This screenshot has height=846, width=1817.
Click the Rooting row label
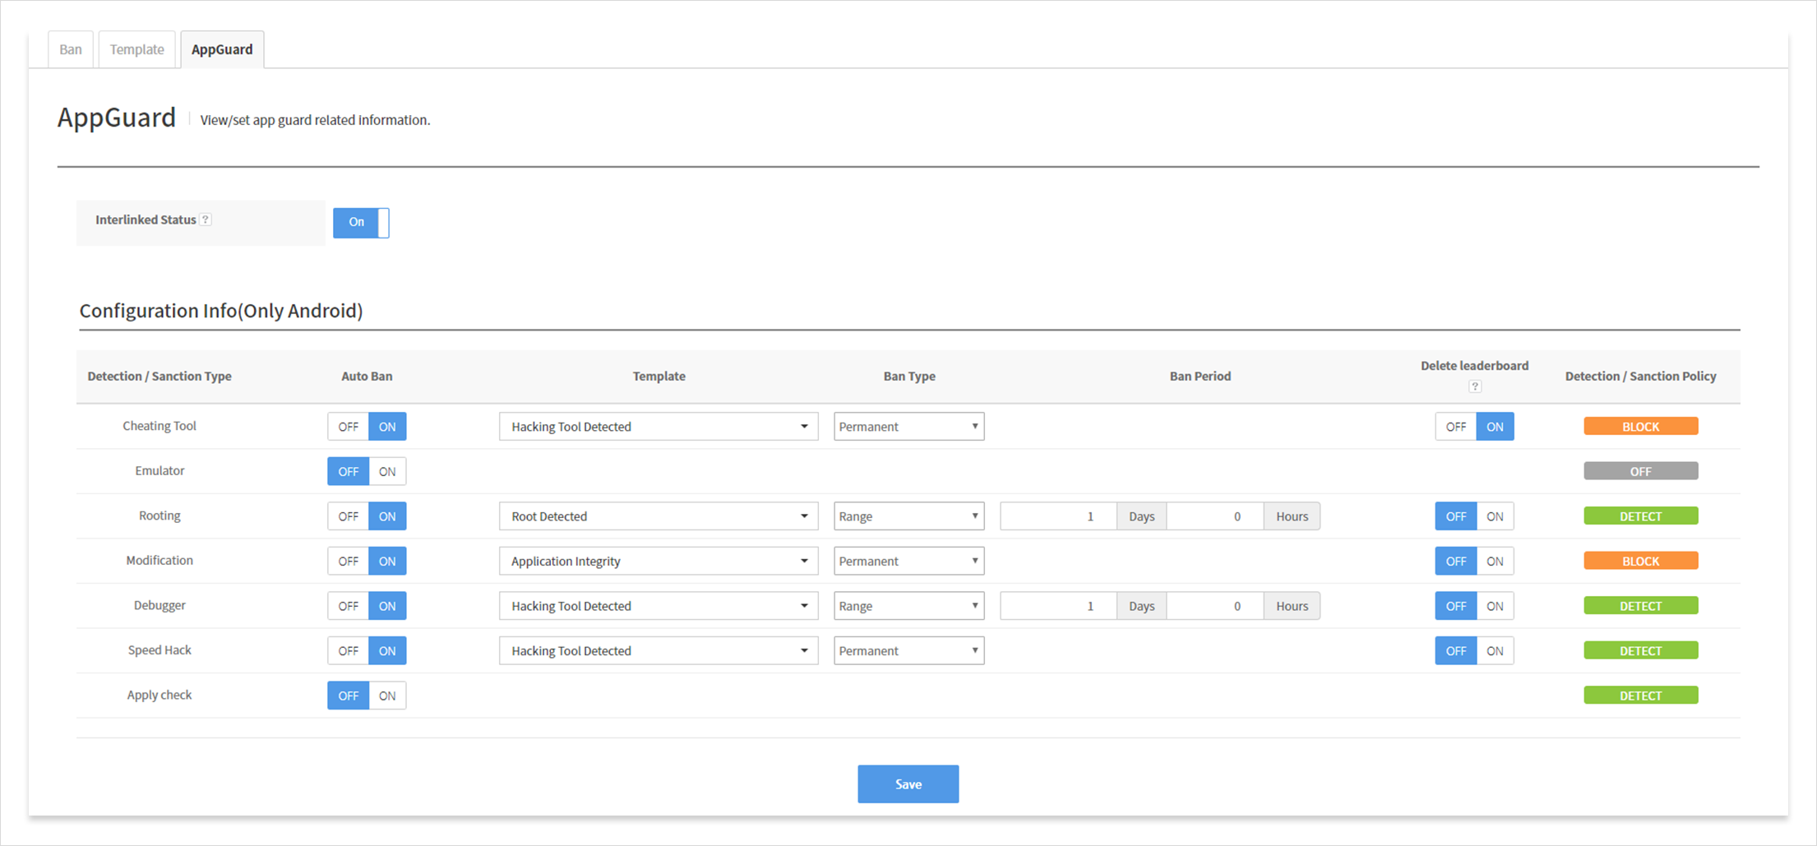click(x=160, y=515)
